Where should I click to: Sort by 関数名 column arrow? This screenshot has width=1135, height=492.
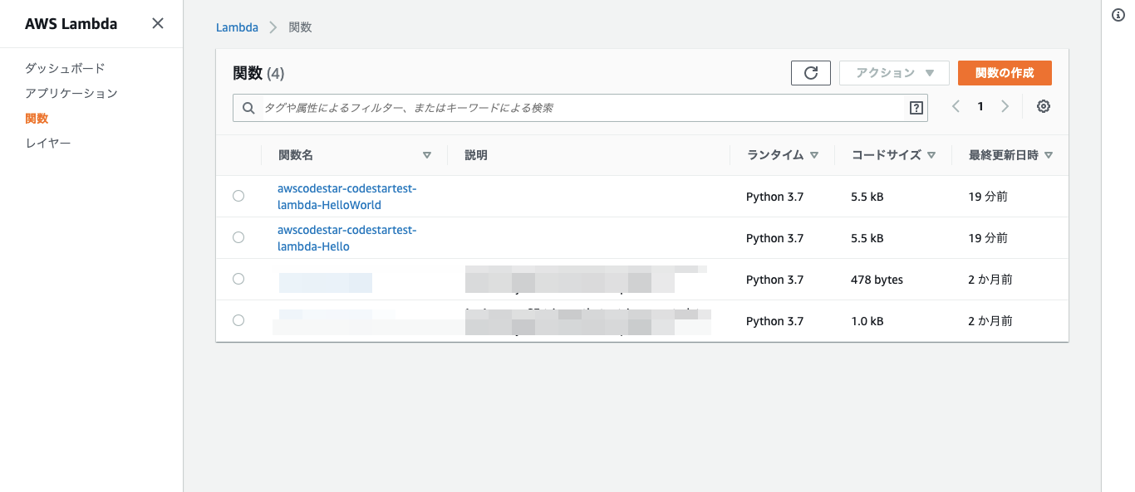click(427, 155)
